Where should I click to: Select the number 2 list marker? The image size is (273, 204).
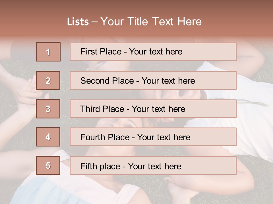click(48, 80)
